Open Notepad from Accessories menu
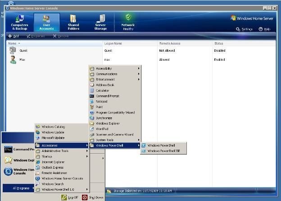The height and width of the screenshot is (201, 281). (115, 101)
